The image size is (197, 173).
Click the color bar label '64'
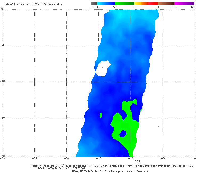173,7
